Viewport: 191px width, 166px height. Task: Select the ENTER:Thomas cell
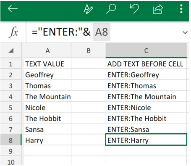pyautogui.click(x=146, y=86)
